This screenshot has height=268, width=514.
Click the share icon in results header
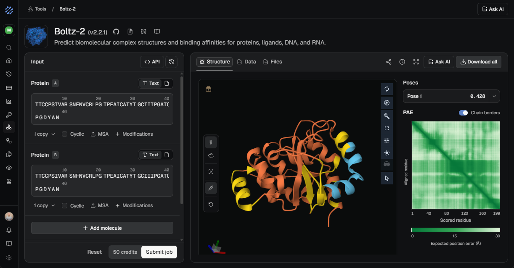[x=389, y=62]
